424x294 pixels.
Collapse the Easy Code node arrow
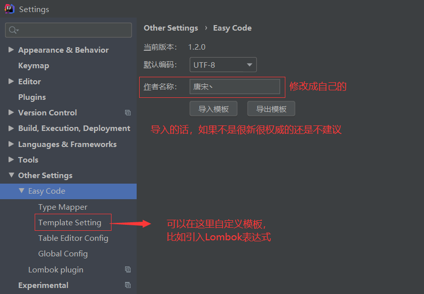point(22,191)
